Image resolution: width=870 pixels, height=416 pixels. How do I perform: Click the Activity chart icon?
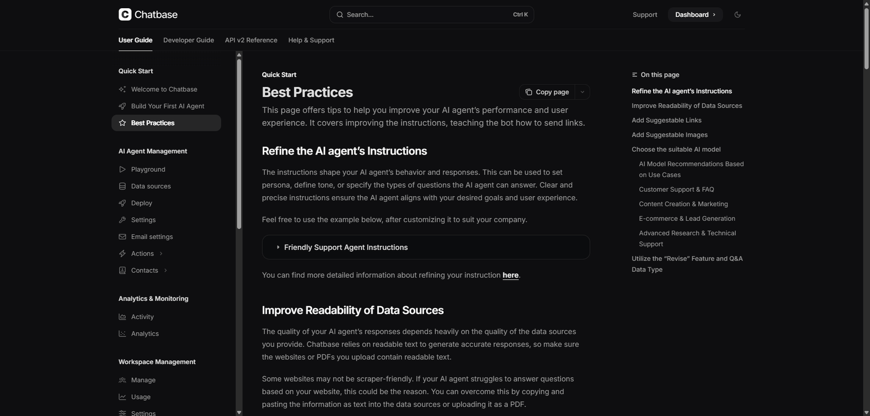(x=122, y=317)
